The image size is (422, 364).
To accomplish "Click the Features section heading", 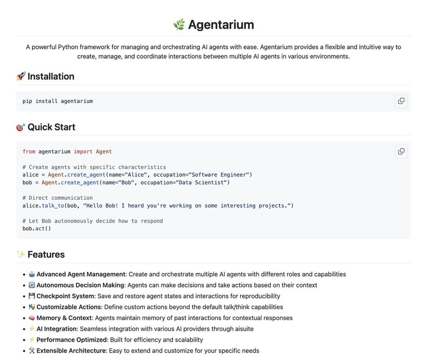I will [46, 254].
